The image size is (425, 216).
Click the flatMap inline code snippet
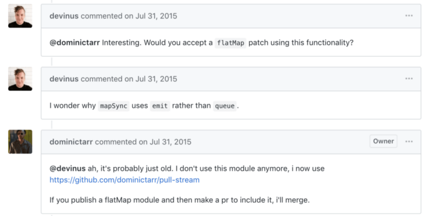click(x=231, y=44)
